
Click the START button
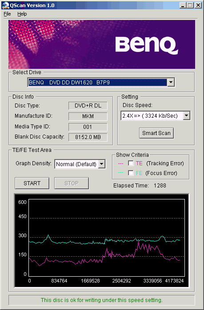click(32, 183)
